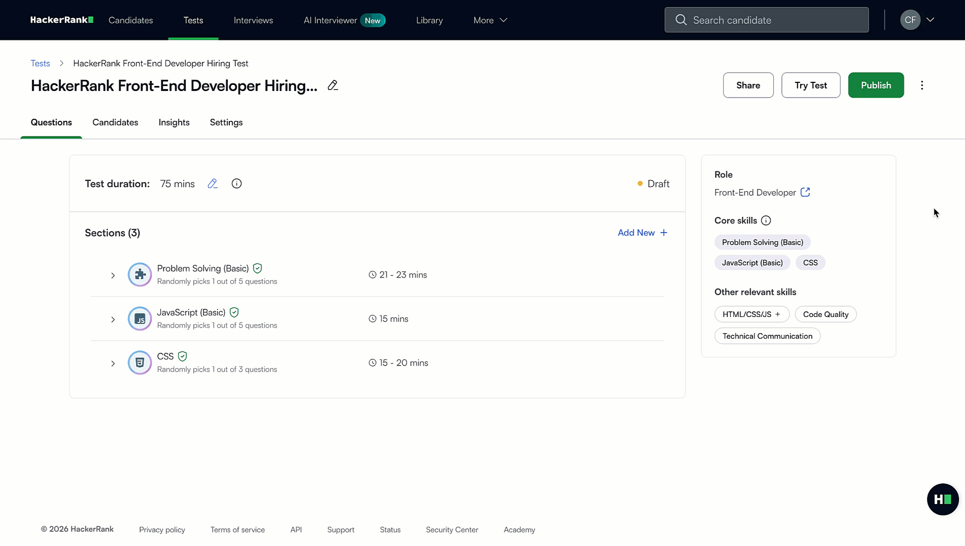This screenshot has height=546, width=965.
Task: Expand the JavaScript (Basic) section
Action: pos(112,320)
